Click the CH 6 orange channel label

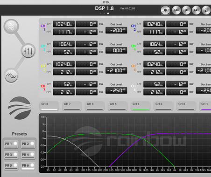pos(134,68)
